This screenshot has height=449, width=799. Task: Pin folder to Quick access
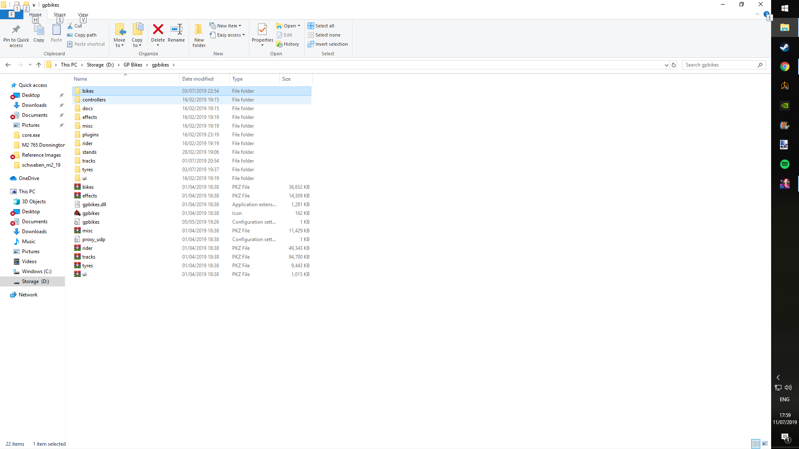16,36
